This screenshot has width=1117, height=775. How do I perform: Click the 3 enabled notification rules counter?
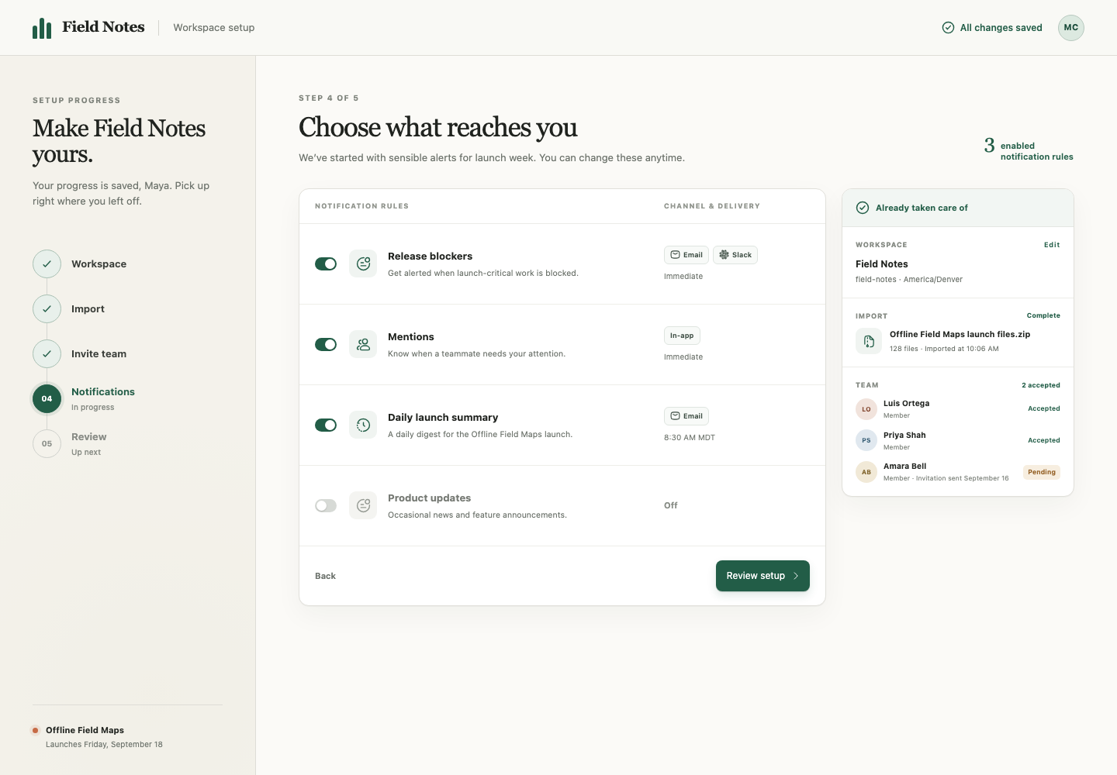(x=1029, y=150)
